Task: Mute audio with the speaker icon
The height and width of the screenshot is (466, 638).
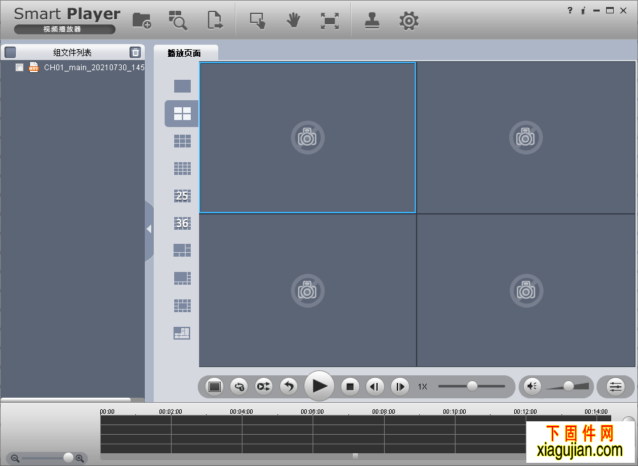Action: point(532,386)
